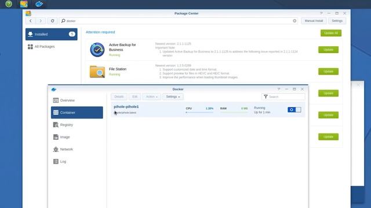Click the Network icon in Docker sidebar
The image size is (371, 208).
pos(56,149)
